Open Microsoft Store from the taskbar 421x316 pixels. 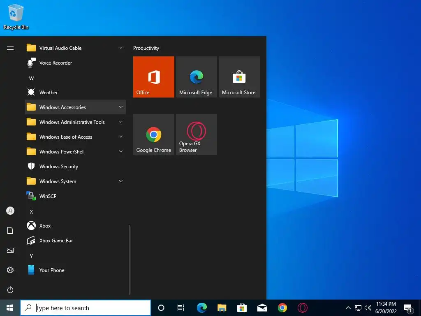242,308
